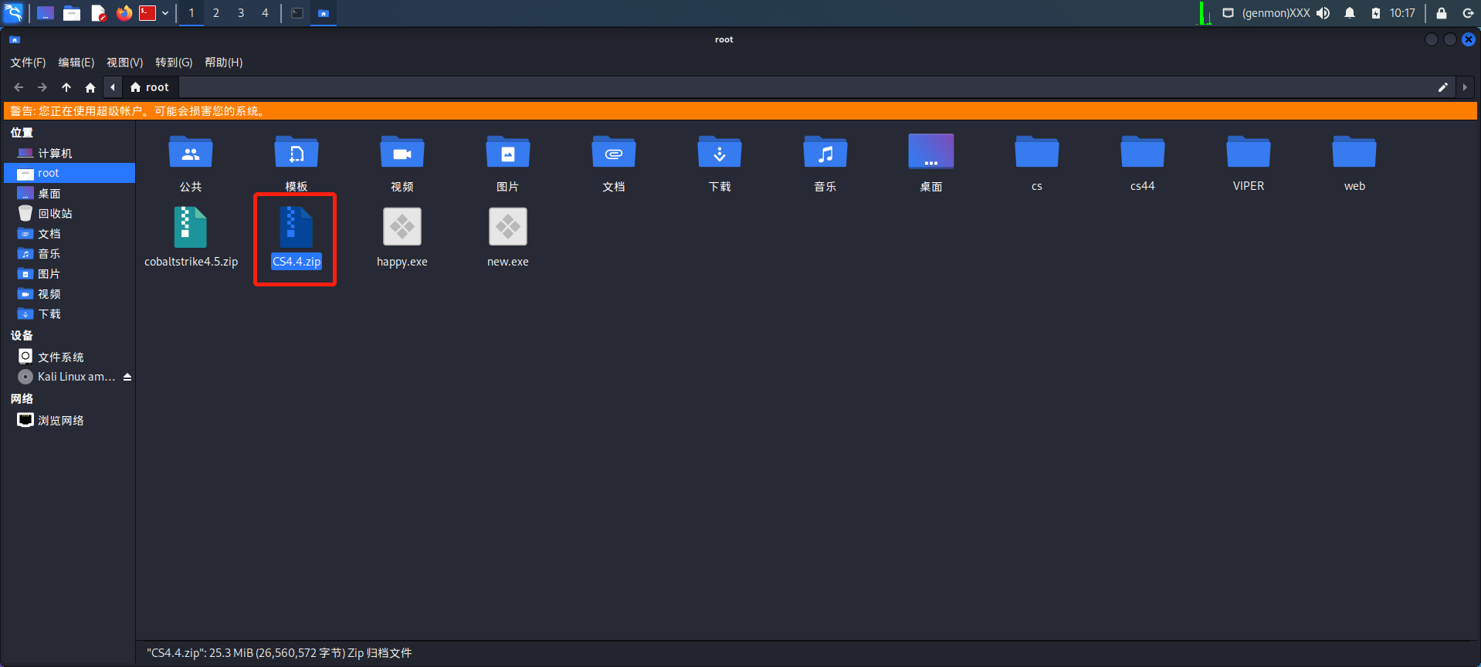Switch to workspace 3
Viewport: 1481px width, 667px height.
[x=241, y=13]
